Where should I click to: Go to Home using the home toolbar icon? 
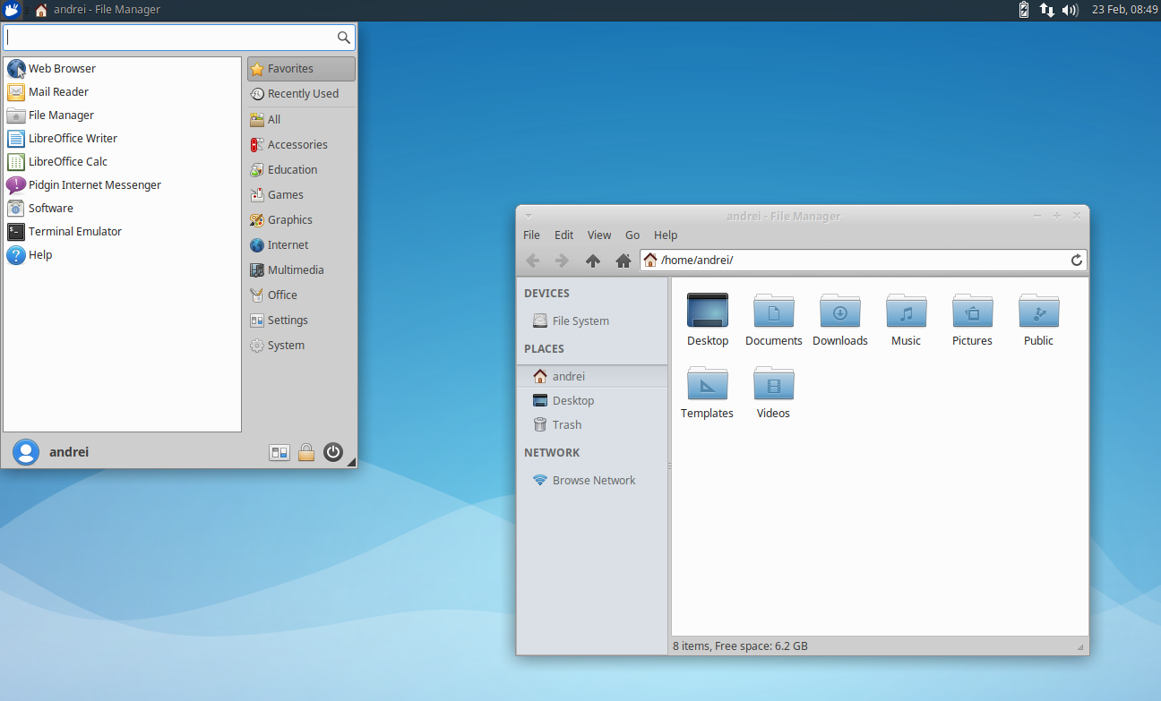point(623,261)
